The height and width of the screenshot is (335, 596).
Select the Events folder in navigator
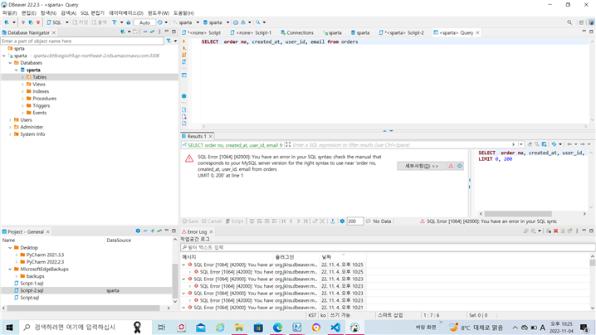coord(40,113)
